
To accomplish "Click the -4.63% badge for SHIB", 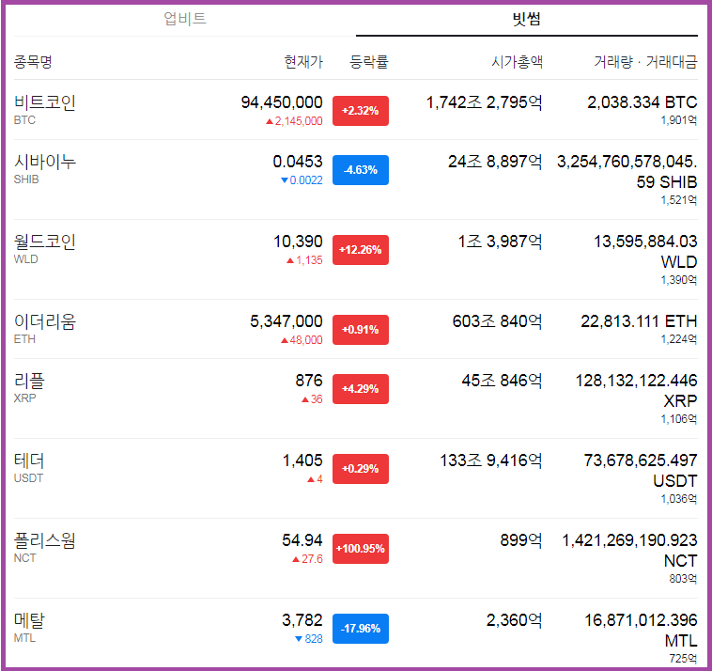I will pos(361,170).
